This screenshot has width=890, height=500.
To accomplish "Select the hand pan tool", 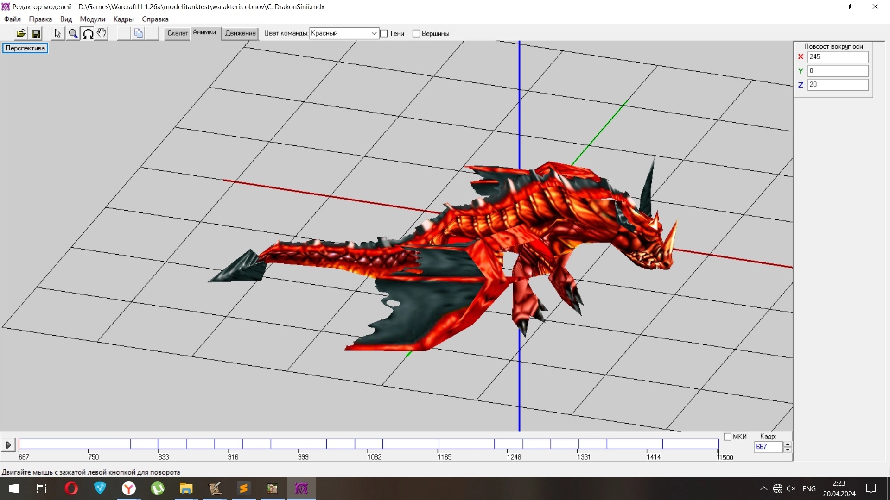I will coord(102,33).
